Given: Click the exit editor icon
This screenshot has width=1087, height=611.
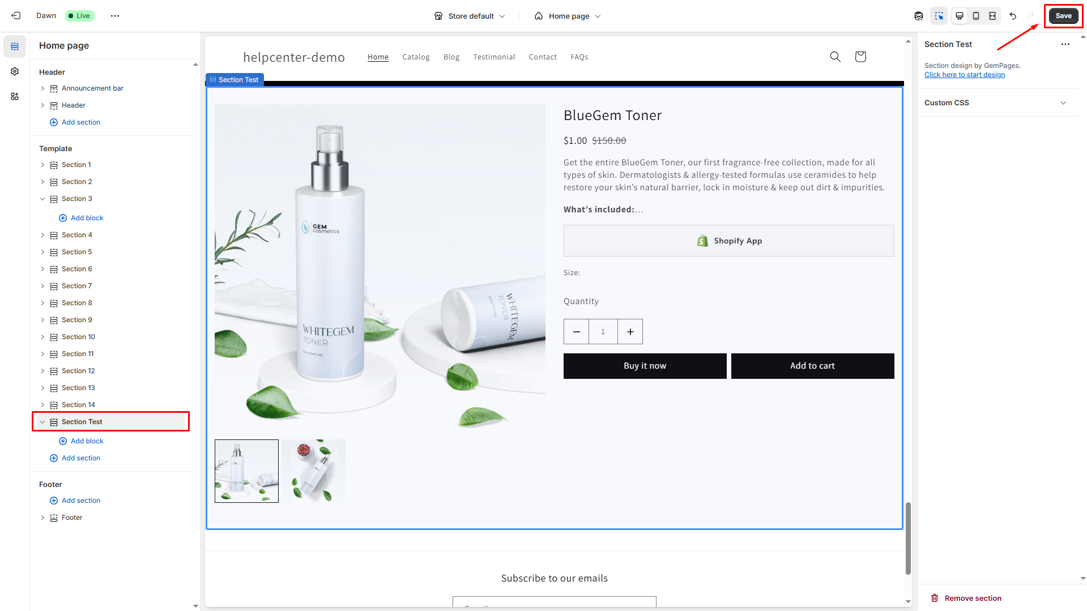Looking at the screenshot, I should (16, 16).
